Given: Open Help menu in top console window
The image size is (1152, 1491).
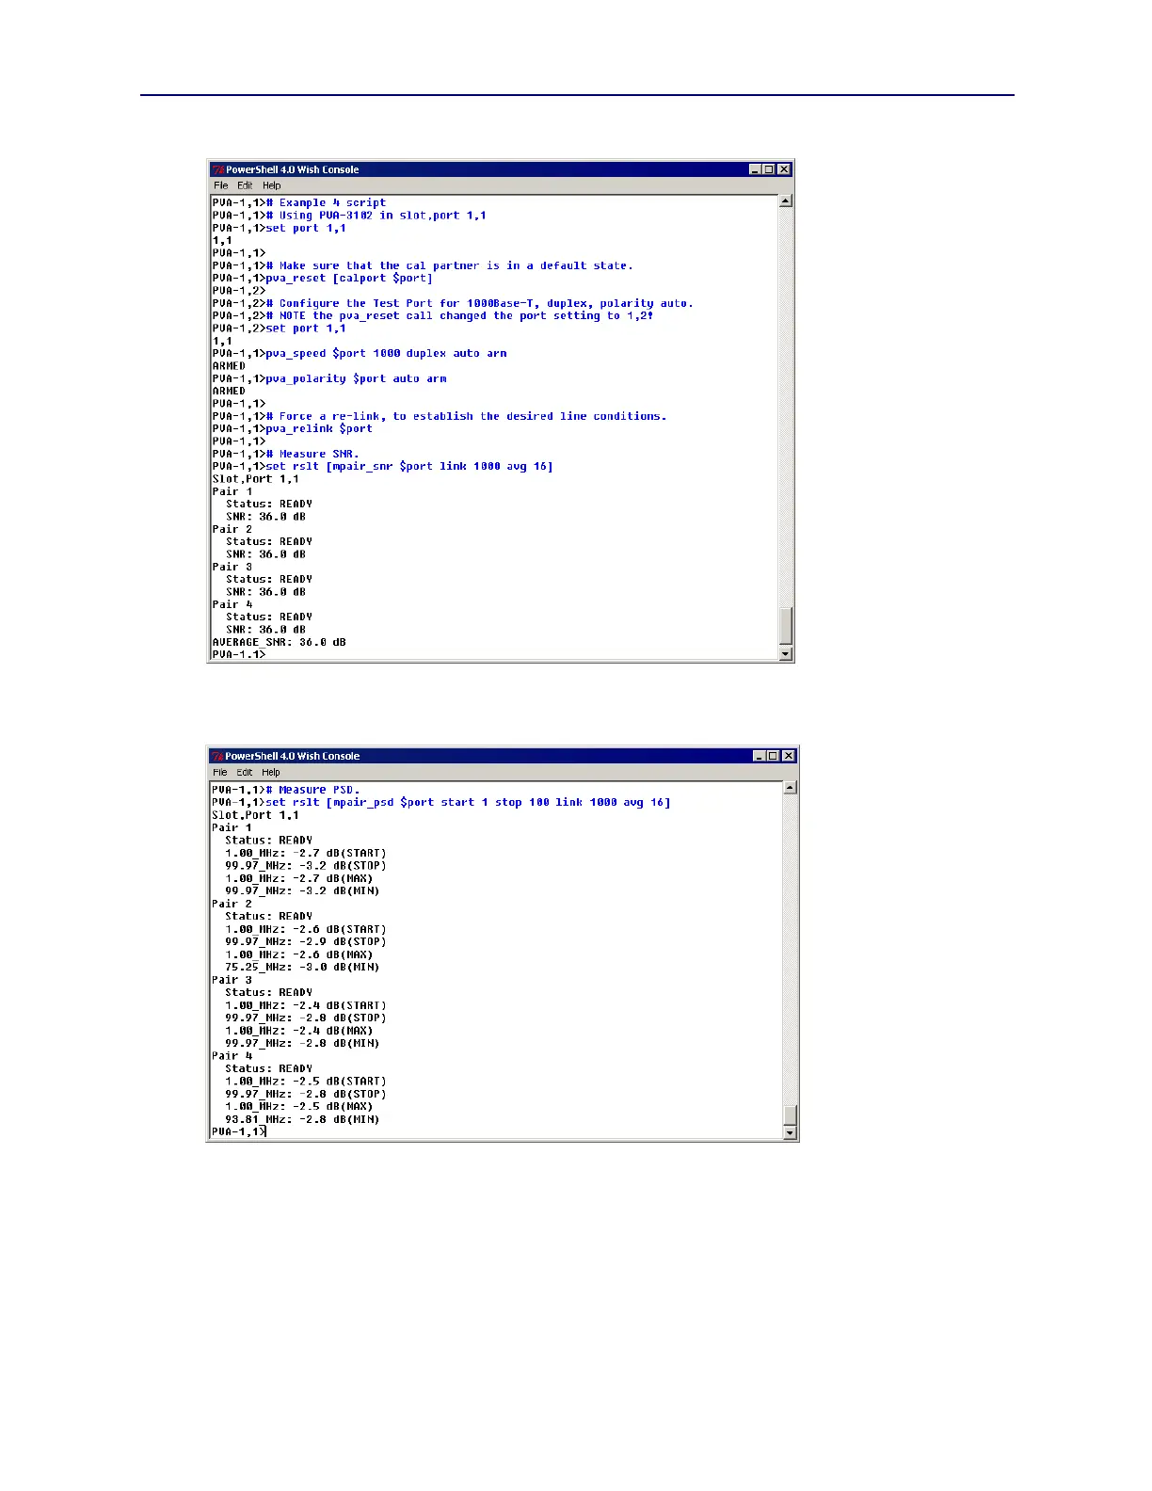Looking at the screenshot, I should 272,185.
